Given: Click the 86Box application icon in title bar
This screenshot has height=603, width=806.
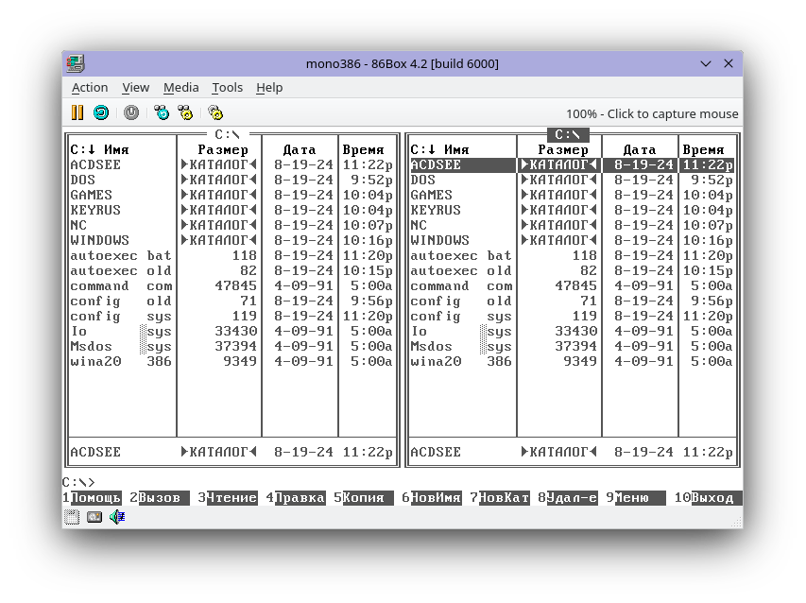Looking at the screenshot, I should [x=76, y=63].
